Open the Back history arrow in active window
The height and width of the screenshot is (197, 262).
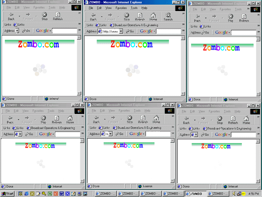coord(102,17)
